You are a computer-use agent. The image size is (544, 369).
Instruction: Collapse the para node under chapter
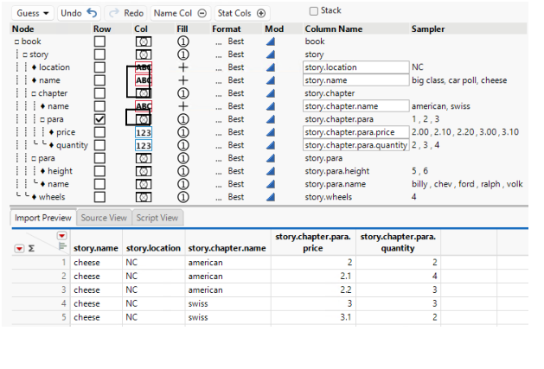42,119
